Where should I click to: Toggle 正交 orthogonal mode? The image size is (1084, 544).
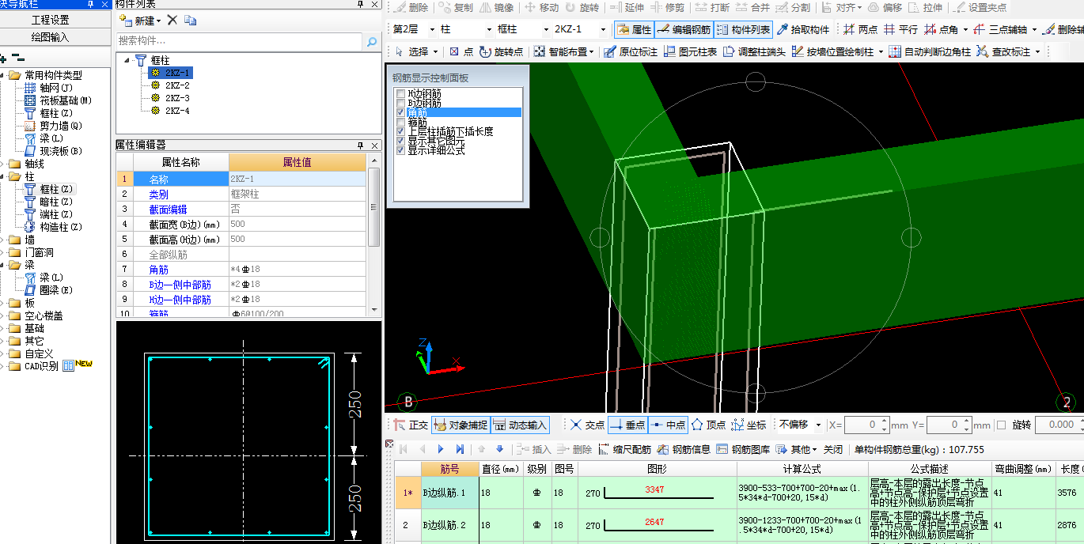[411, 425]
